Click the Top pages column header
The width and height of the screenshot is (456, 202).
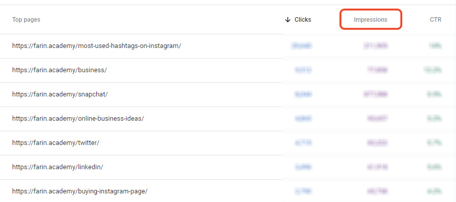(x=26, y=20)
